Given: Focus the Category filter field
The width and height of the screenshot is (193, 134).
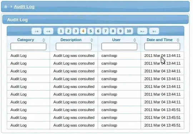Looking at the screenshot, I should click(29, 46).
